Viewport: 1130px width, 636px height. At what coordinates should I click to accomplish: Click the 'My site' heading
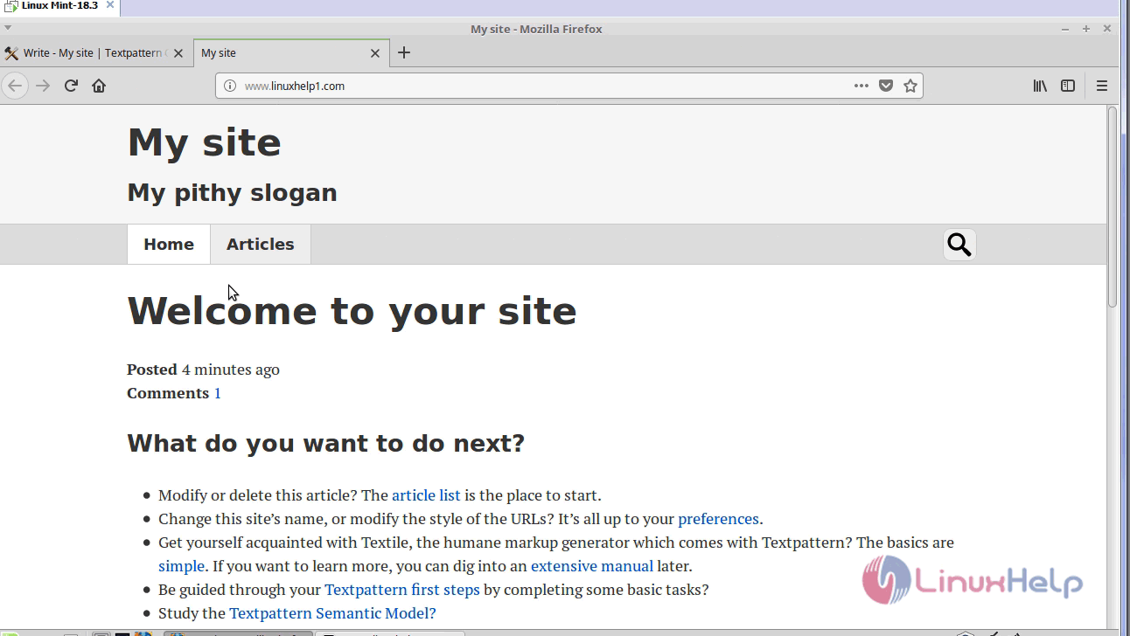click(204, 142)
